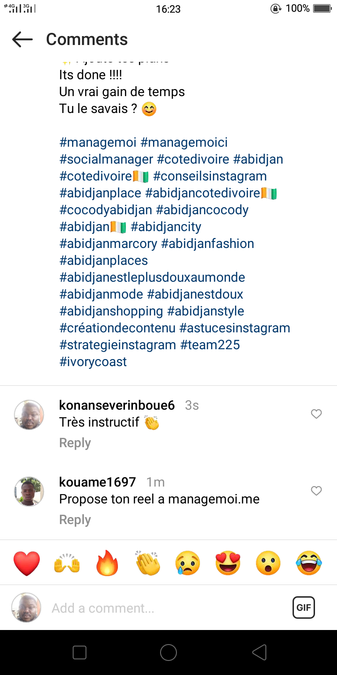This screenshot has width=337, height=675.
Task: Select the crying sad face emoji
Action: (188, 563)
